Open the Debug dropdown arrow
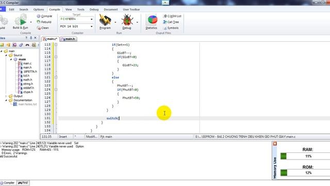Viewport: 330px width, 186px height. point(137,22)
